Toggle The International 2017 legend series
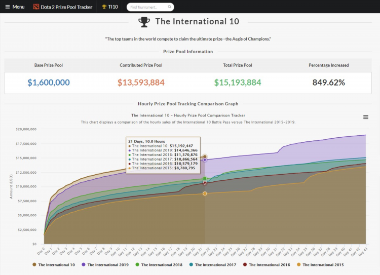Screen dimensions: 380x275 [x=213, y=265]
